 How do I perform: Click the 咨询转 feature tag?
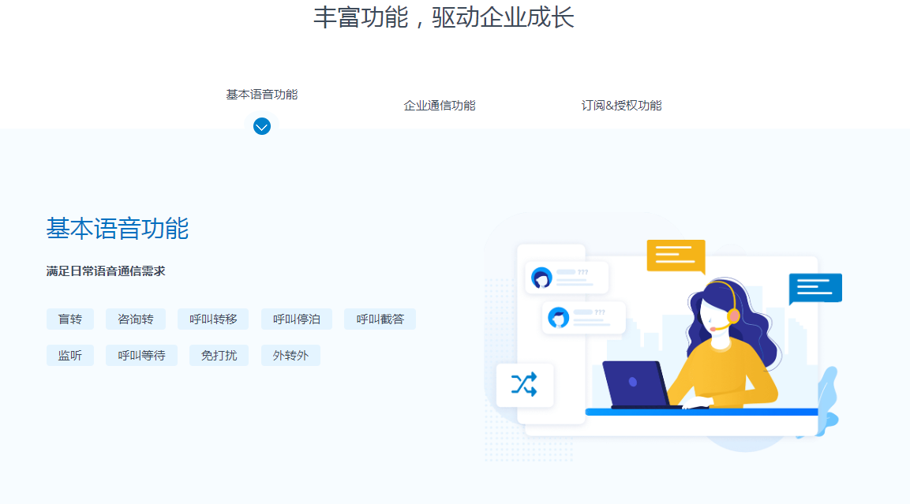click(136, 319)
